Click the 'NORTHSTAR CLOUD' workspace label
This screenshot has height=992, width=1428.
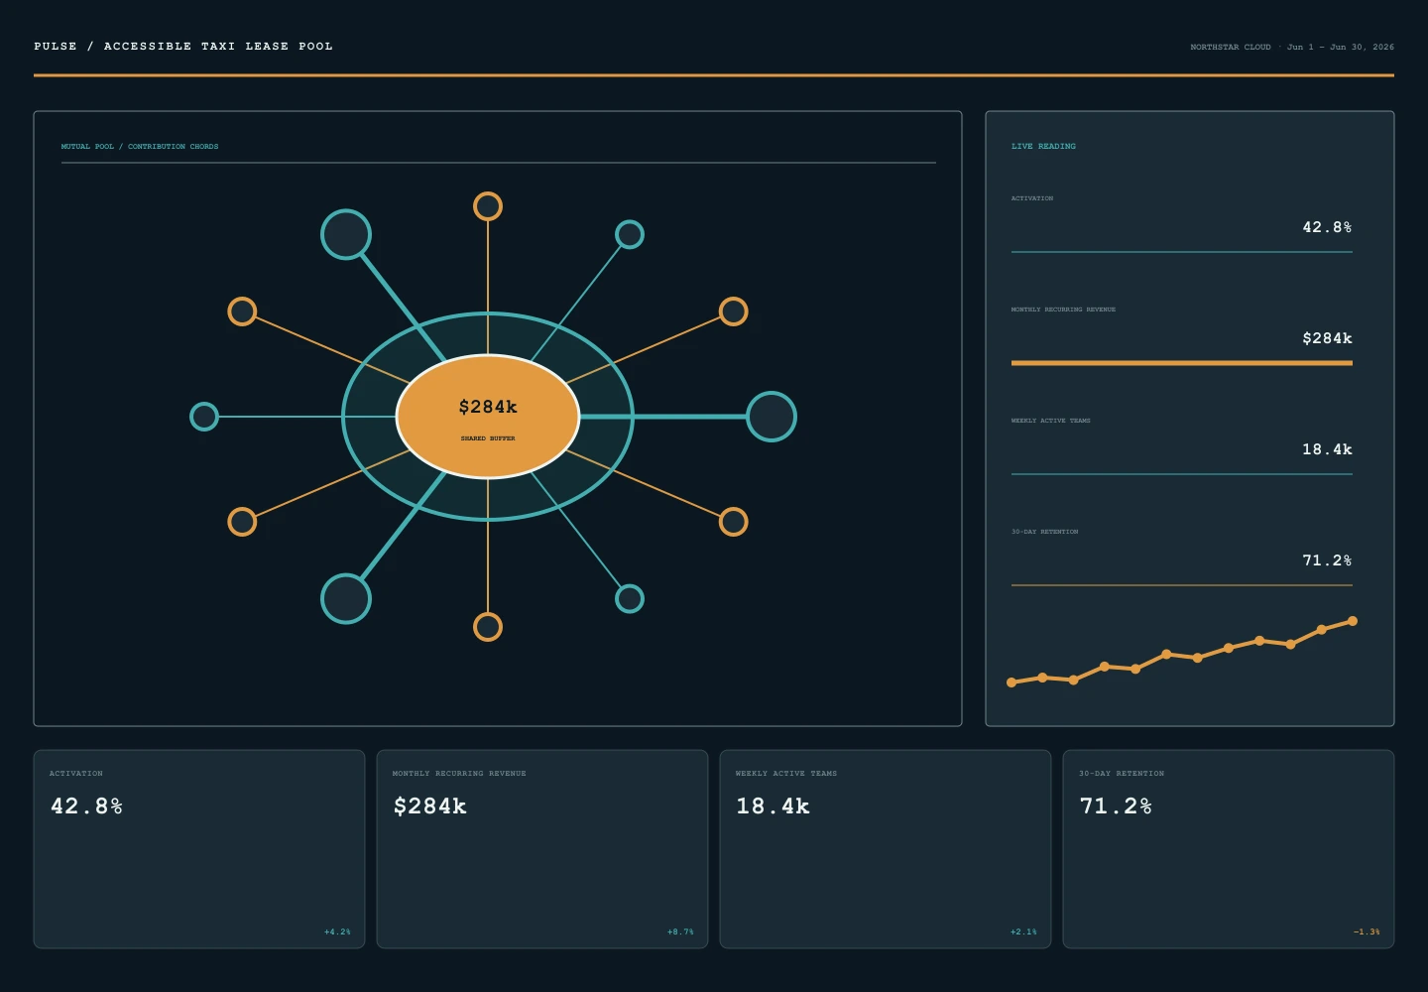[x=1231, y=47]
